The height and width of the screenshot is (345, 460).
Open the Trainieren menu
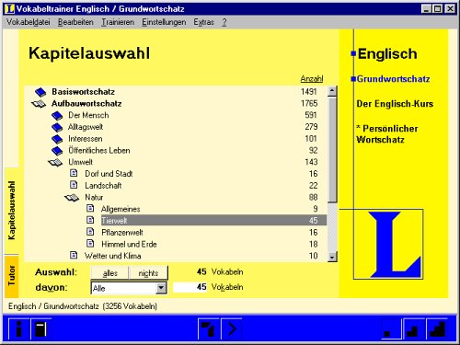[x=118, y=22]
